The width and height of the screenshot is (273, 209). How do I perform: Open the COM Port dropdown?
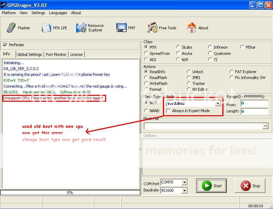[184, 182]
